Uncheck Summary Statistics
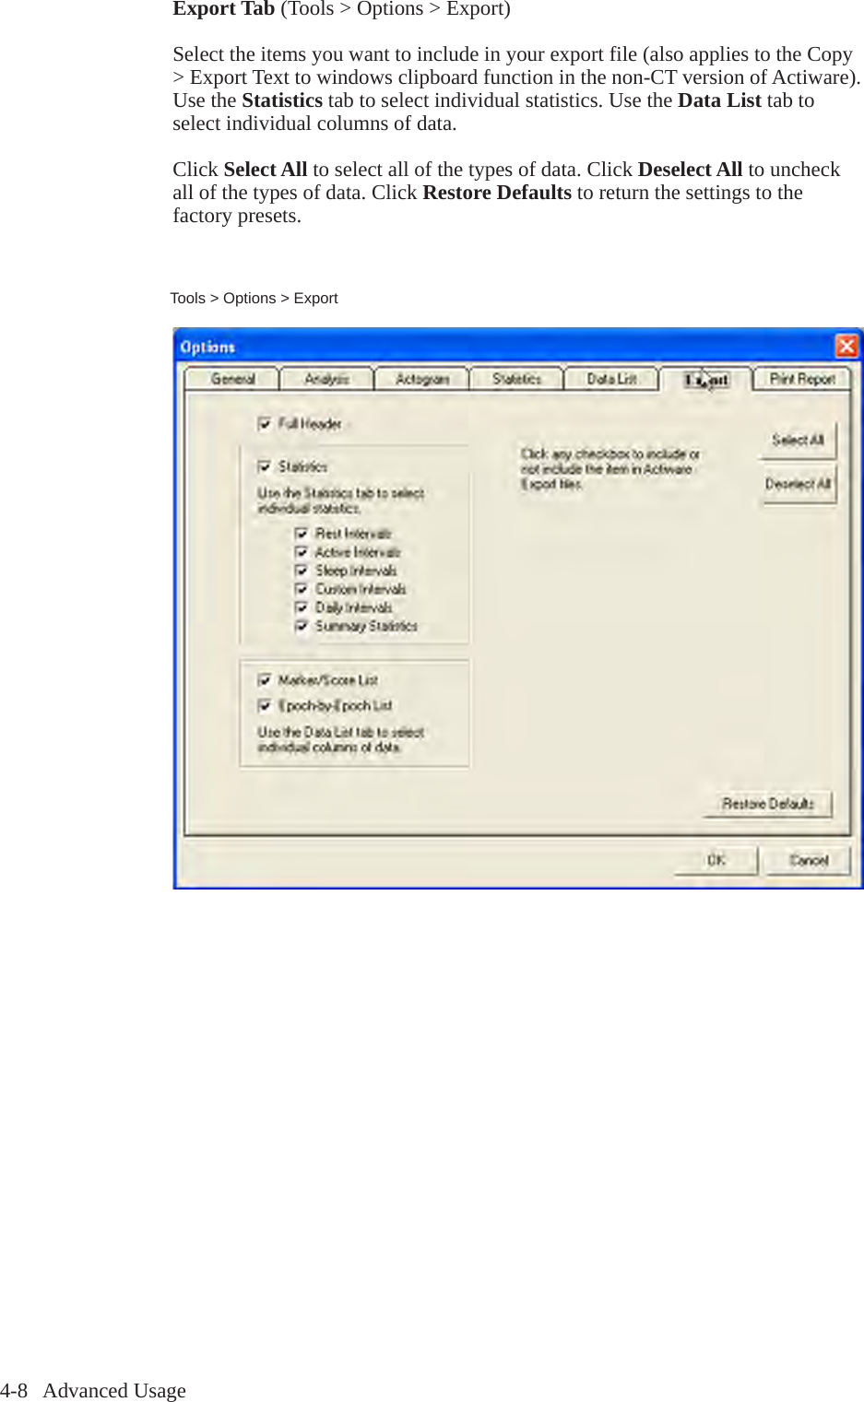 301,626
